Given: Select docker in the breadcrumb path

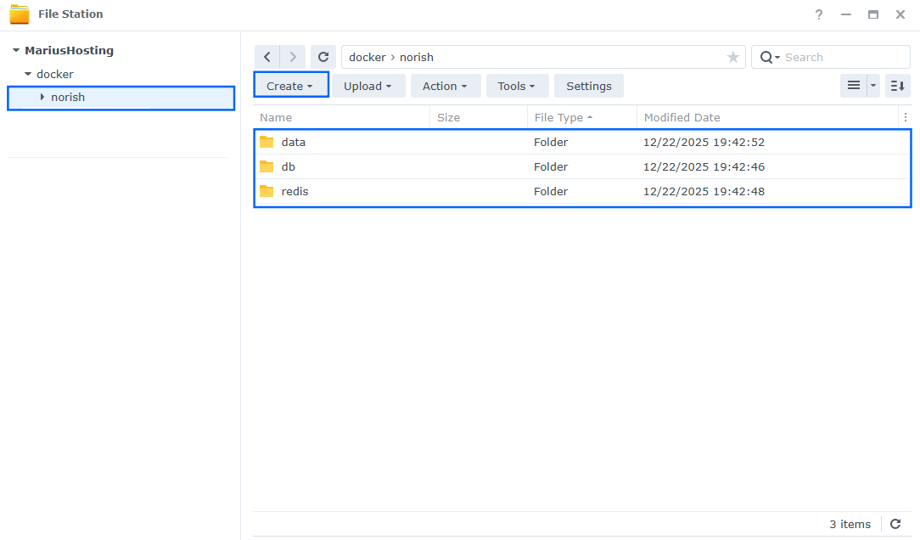Looking at the screenshot, I should (367, 57).
